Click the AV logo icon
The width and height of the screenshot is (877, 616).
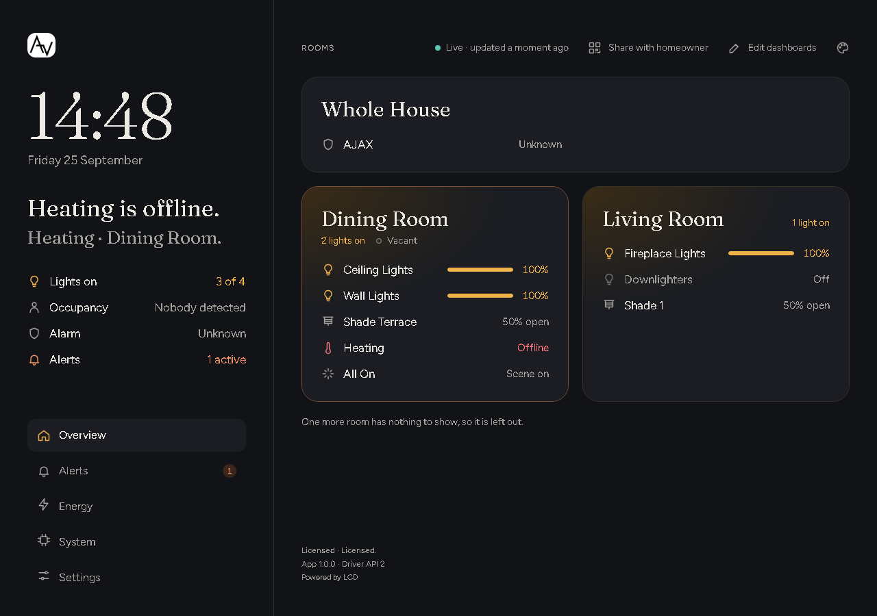click(x=41, y=45)
